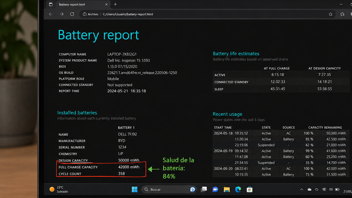Click the battery status tray icon
This screenshot has width=352, height=198.
337,189
